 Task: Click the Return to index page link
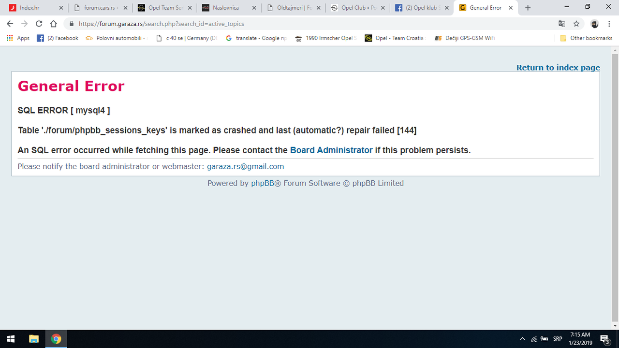(x=558, y=68)
